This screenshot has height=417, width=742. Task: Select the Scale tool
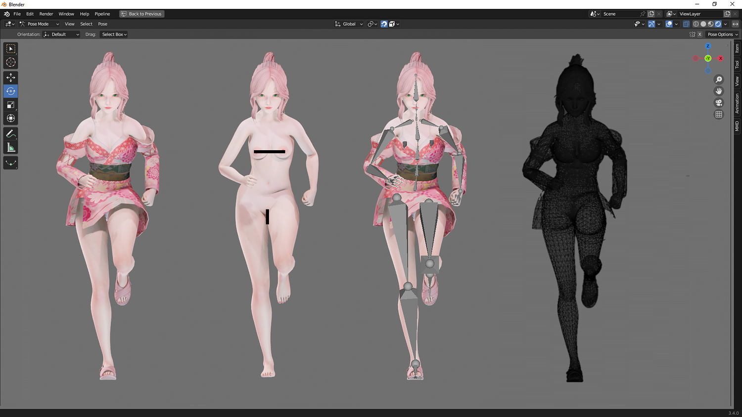(x=10, y=105)
